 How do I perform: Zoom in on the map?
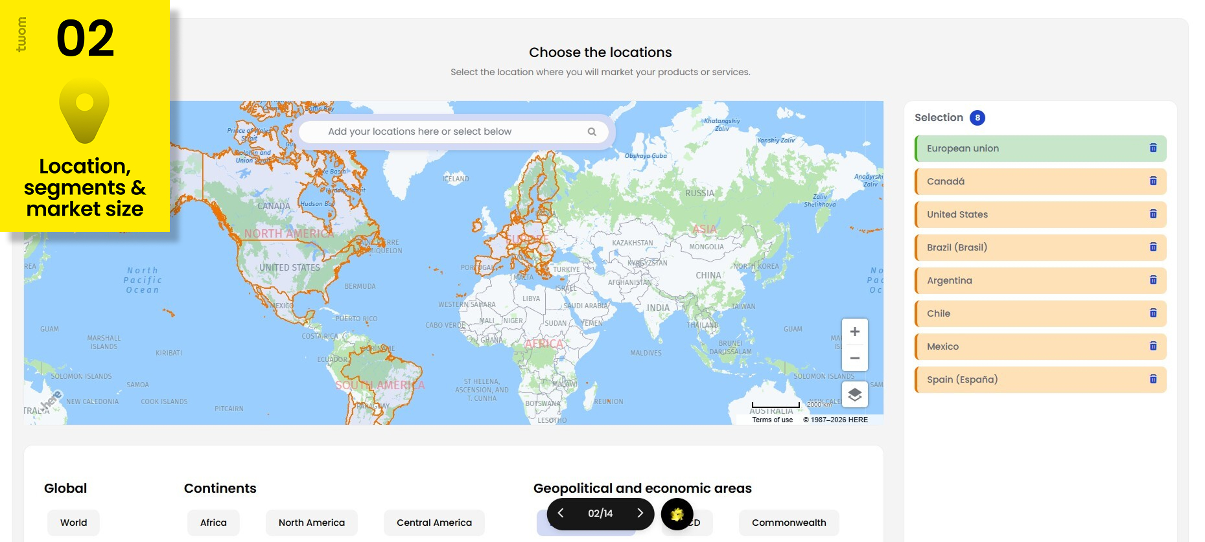click(854, 332)
